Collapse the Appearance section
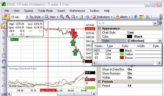This screenshot has height=96, width=164. [x=99, y=28]
